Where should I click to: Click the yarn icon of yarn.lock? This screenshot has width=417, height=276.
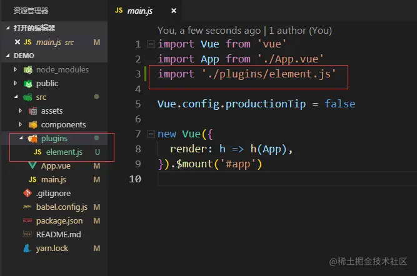pos(27,248)
